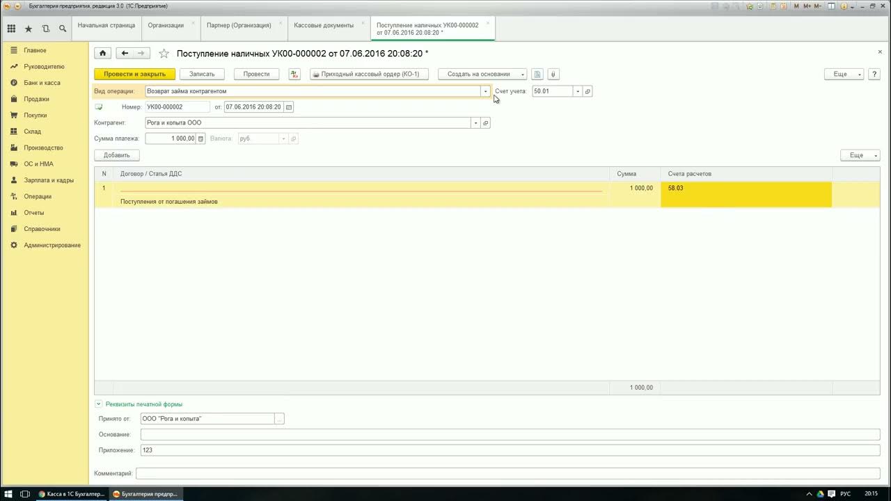
Task: Open Рога и копыта counterparty card icon
Action: tap(486, 122)
